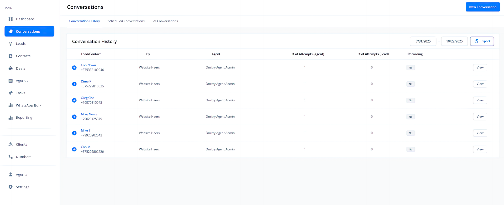The height and width of the screenshot is (205, 504).
Task: Click the No recording badge for Con Nowa
Action: coord(411,68)
